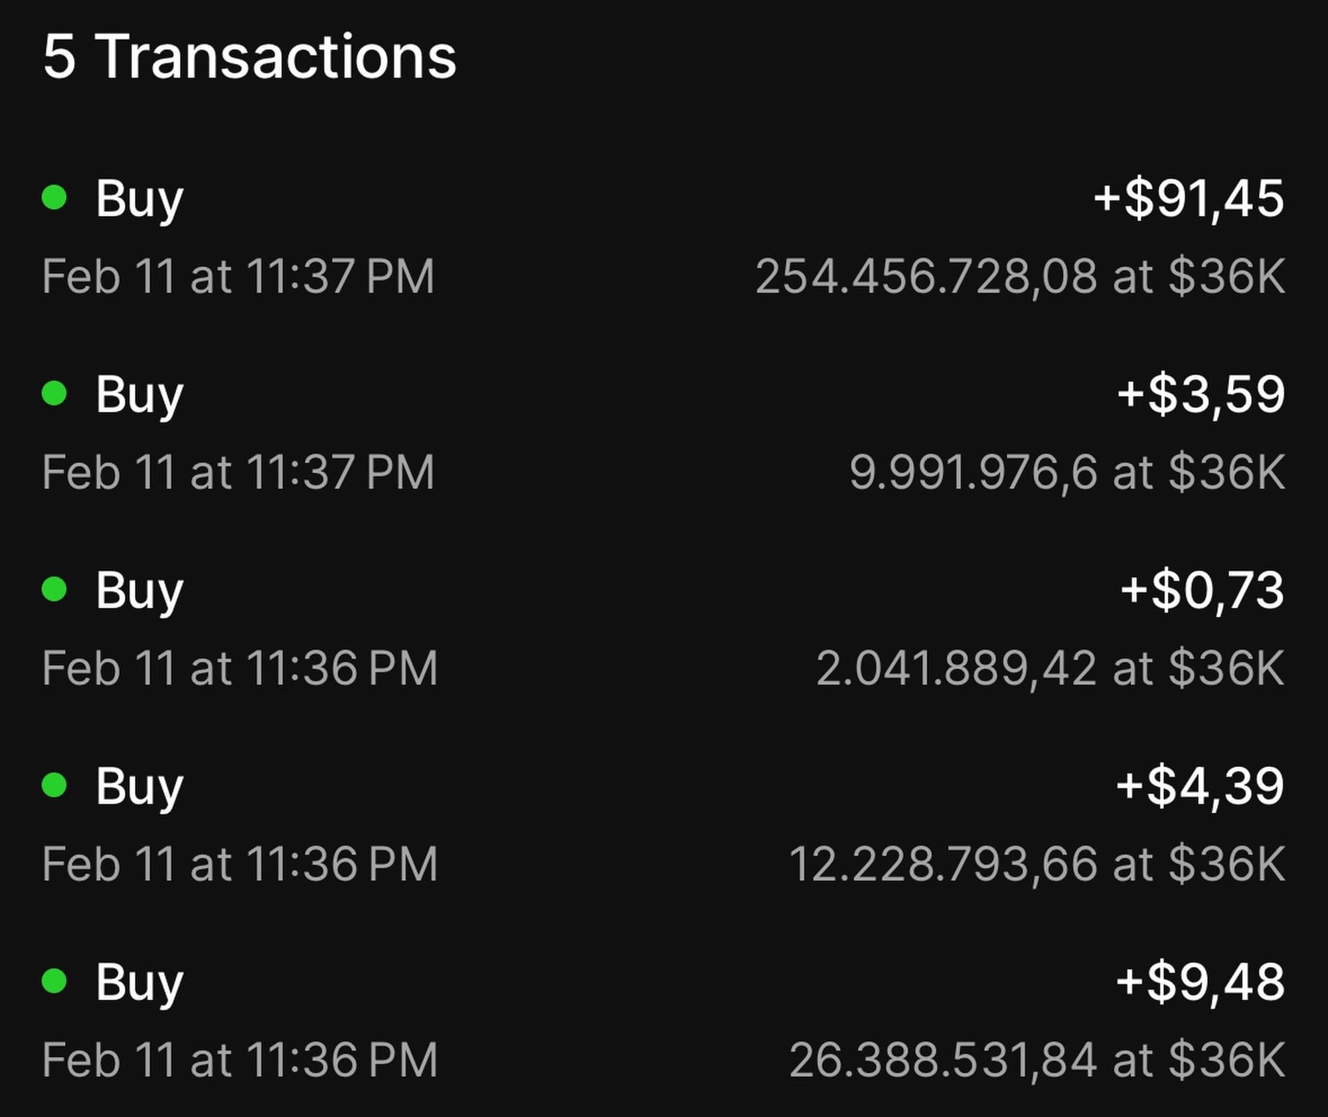Select the 12.228.793,66 at $36K quantity
Image resolution: width=1328 pixels, height=1117 pixels.
pos(1037,864)
